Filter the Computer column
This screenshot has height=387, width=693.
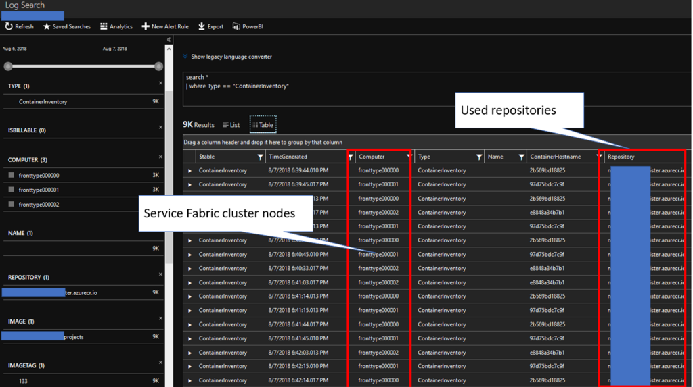pos(409,157)
